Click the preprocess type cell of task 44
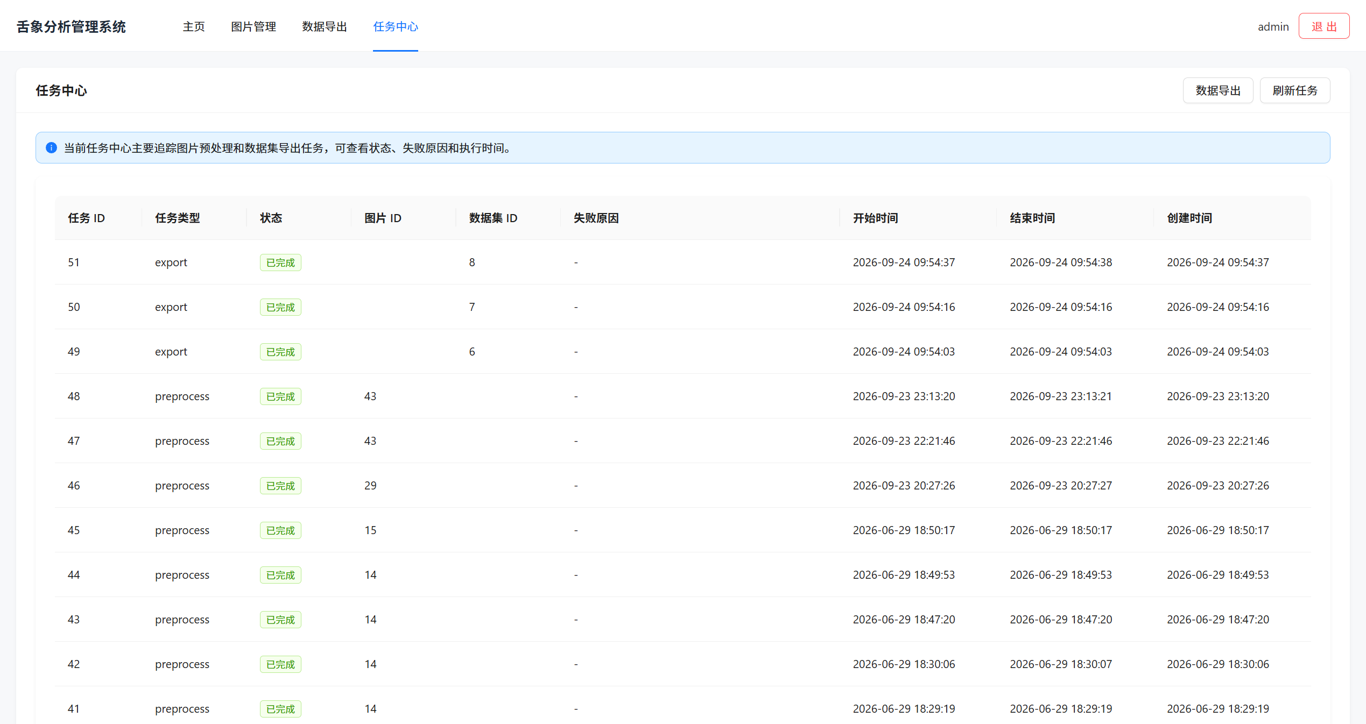Viewport: 1366px width, 724px height. pos(182,575)
